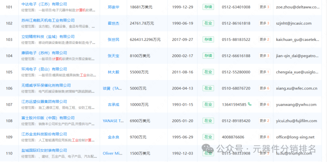Select email chengxia_xue@usiglo...
This screenshot has width=327, height=162.
(x=297, y=72)
